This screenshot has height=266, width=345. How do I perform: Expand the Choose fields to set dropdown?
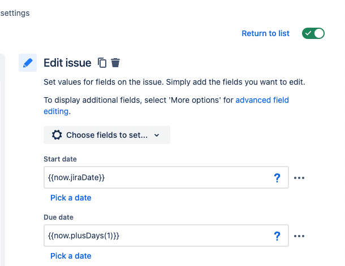click(x=107, y=135)
